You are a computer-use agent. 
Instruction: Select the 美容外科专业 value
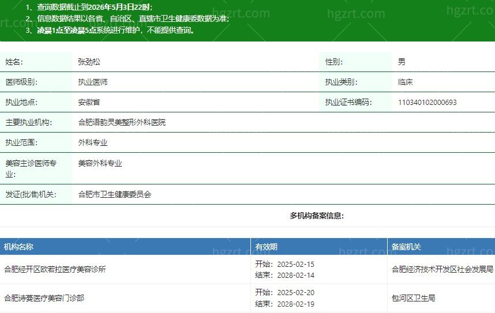(x=100, y=164)
